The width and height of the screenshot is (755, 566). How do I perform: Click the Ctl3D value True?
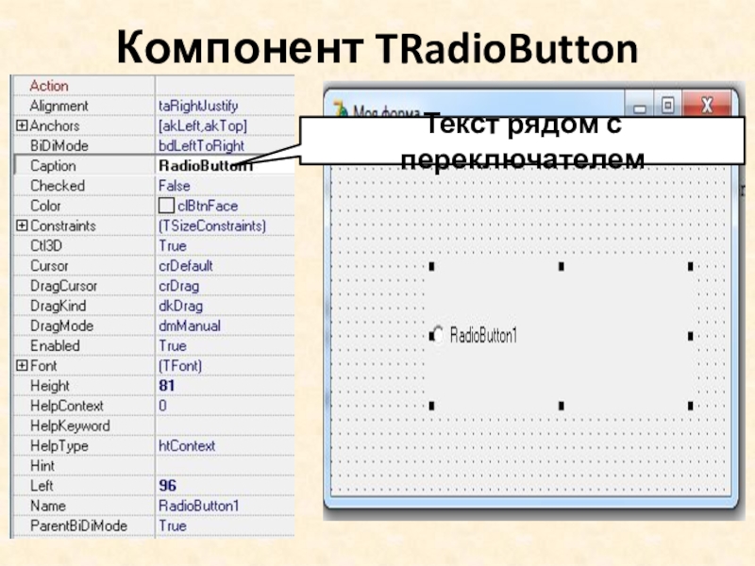tap(173, 246)
